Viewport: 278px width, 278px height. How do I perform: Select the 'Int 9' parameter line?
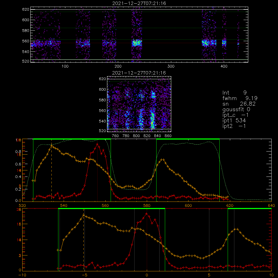click(x=234, y=93)
